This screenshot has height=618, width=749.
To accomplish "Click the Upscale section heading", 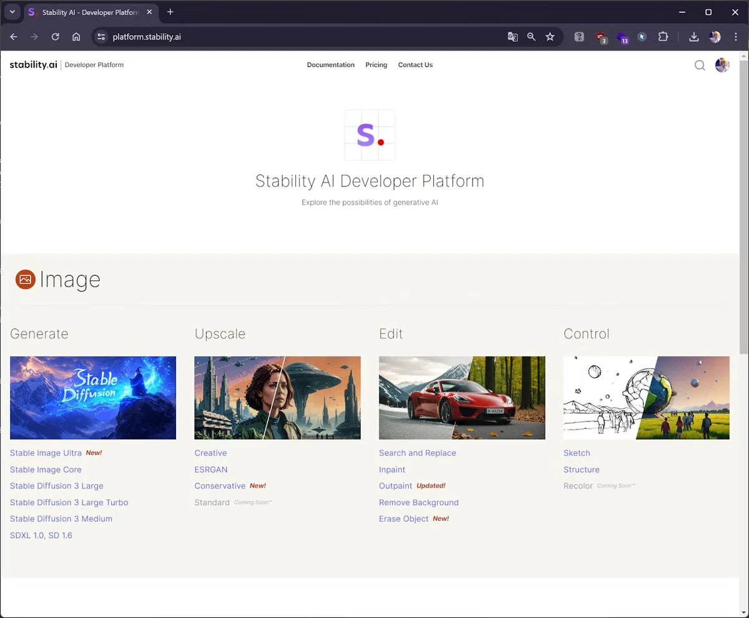I will point(220,334).
